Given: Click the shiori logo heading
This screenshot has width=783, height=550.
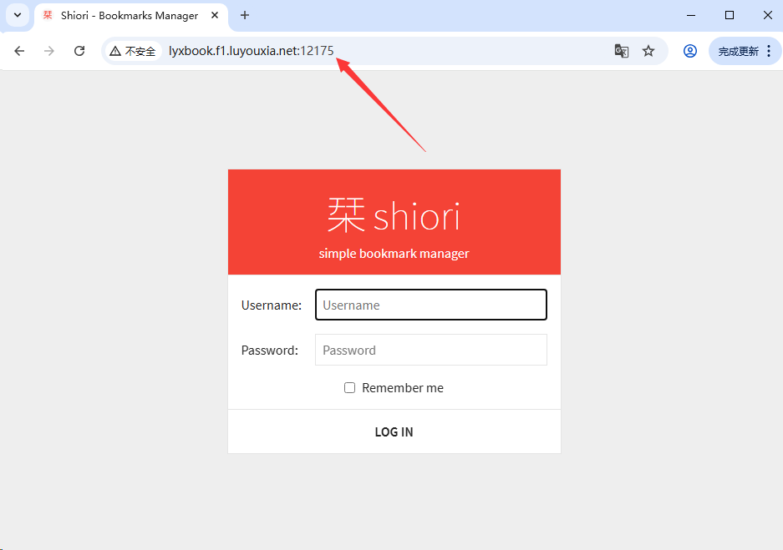Looking at the screenshot, I should [x=394, y=215].
